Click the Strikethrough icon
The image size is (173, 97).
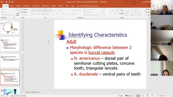45,14
